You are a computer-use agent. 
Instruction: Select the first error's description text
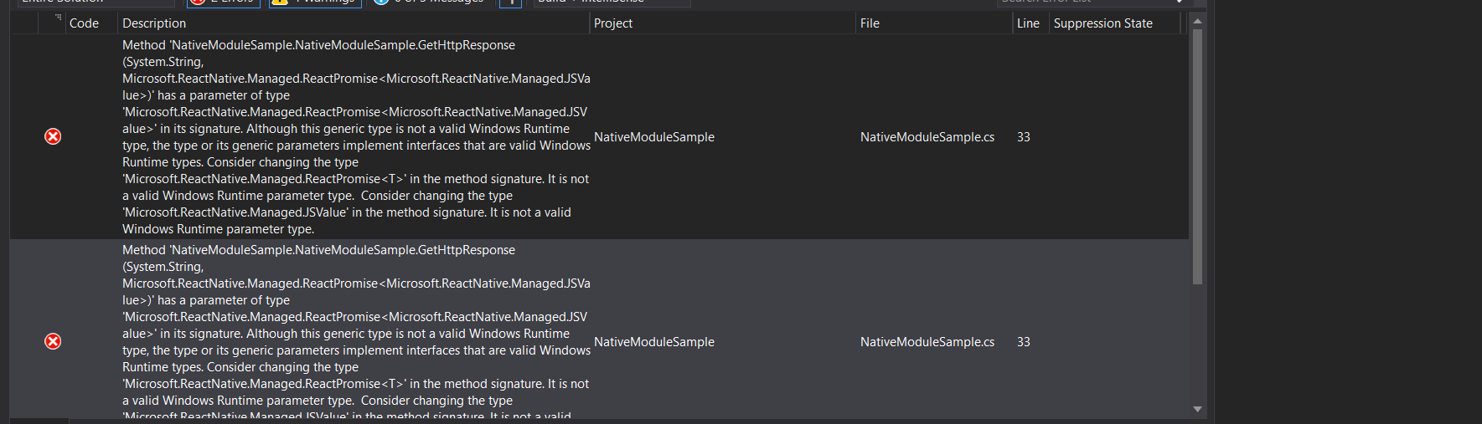[356, 137]
